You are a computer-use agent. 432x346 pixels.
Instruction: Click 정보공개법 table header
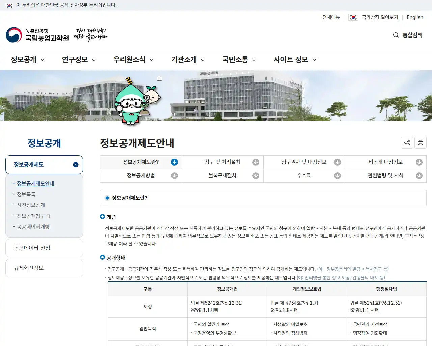(x=227, y=289)
